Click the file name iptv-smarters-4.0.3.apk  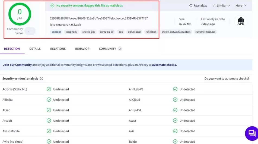[x=65, y=25]
